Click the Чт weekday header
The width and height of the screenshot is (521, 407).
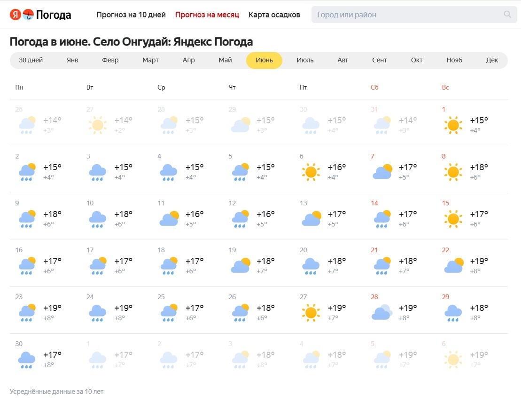(232, 87)
